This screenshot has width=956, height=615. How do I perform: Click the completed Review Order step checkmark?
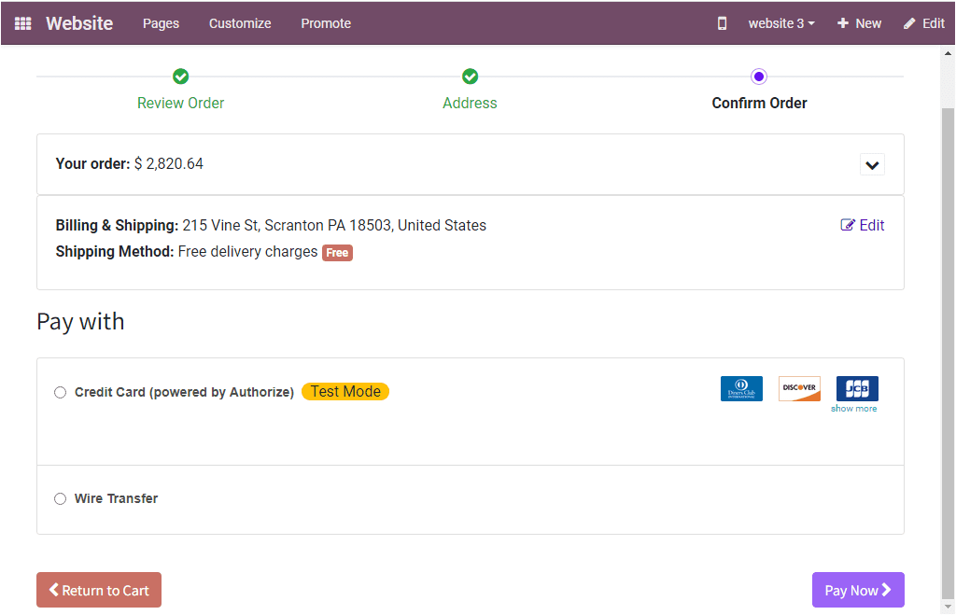[180, 77]
